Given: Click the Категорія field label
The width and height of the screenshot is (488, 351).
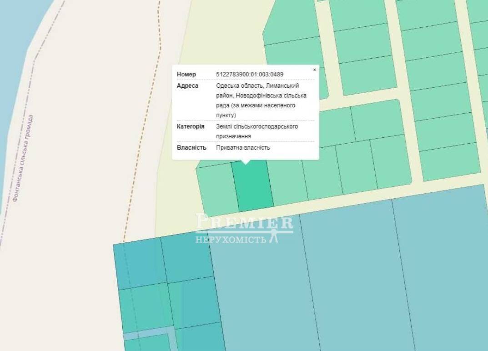Looking at the screenshot, I should (191, 126).
